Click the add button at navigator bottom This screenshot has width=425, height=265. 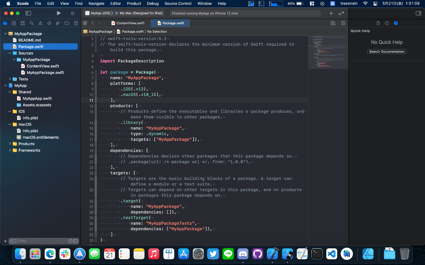(x=5, y=241)
